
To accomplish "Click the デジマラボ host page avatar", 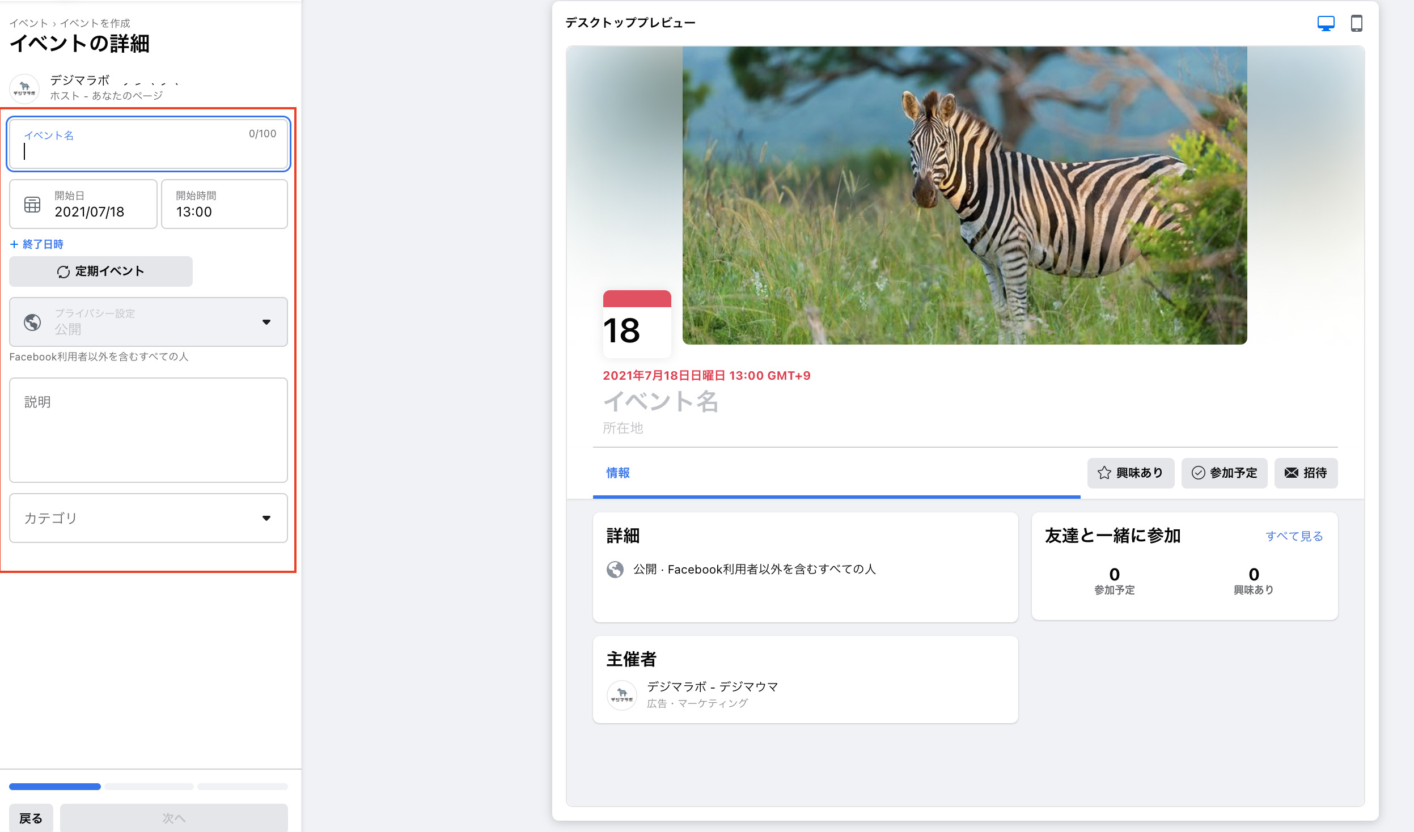I will (x=24, y=88).
